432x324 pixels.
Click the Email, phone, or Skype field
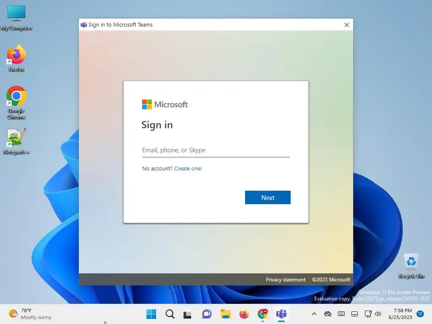[x=216, y=150]
